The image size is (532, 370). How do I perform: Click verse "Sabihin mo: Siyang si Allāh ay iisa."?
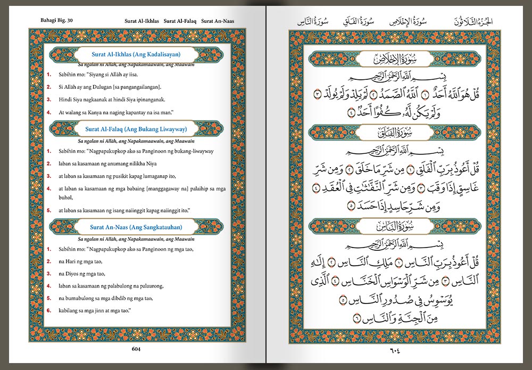pos(98,75)
